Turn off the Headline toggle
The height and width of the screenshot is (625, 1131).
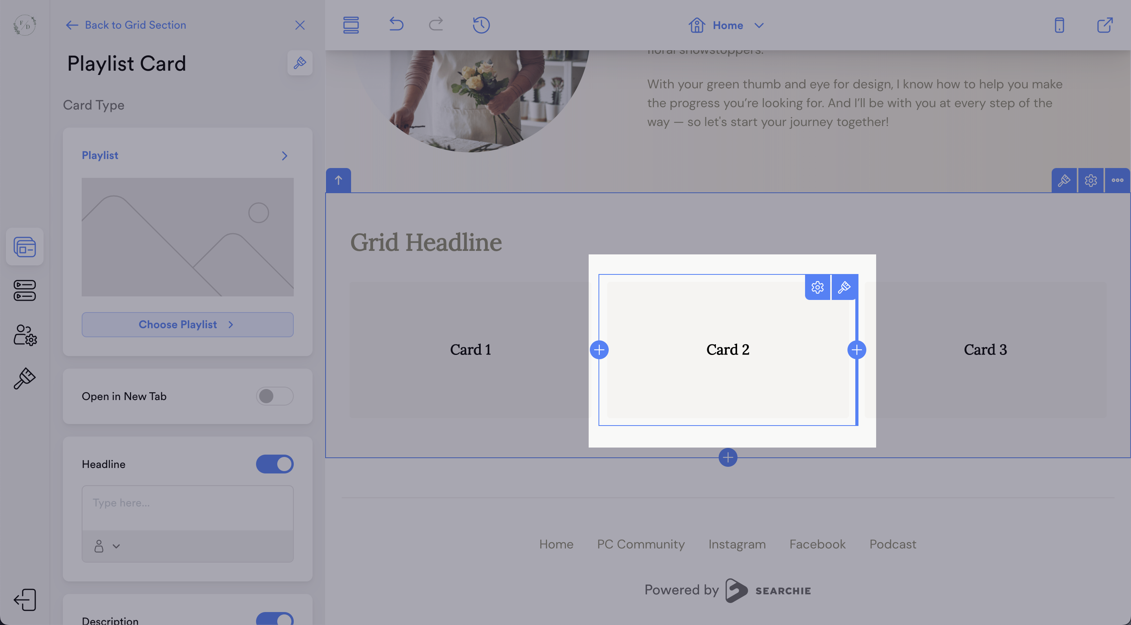(275, 464)
